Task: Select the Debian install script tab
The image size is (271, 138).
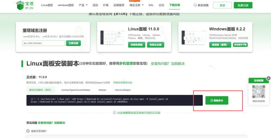Action: [x=102, y=90]
